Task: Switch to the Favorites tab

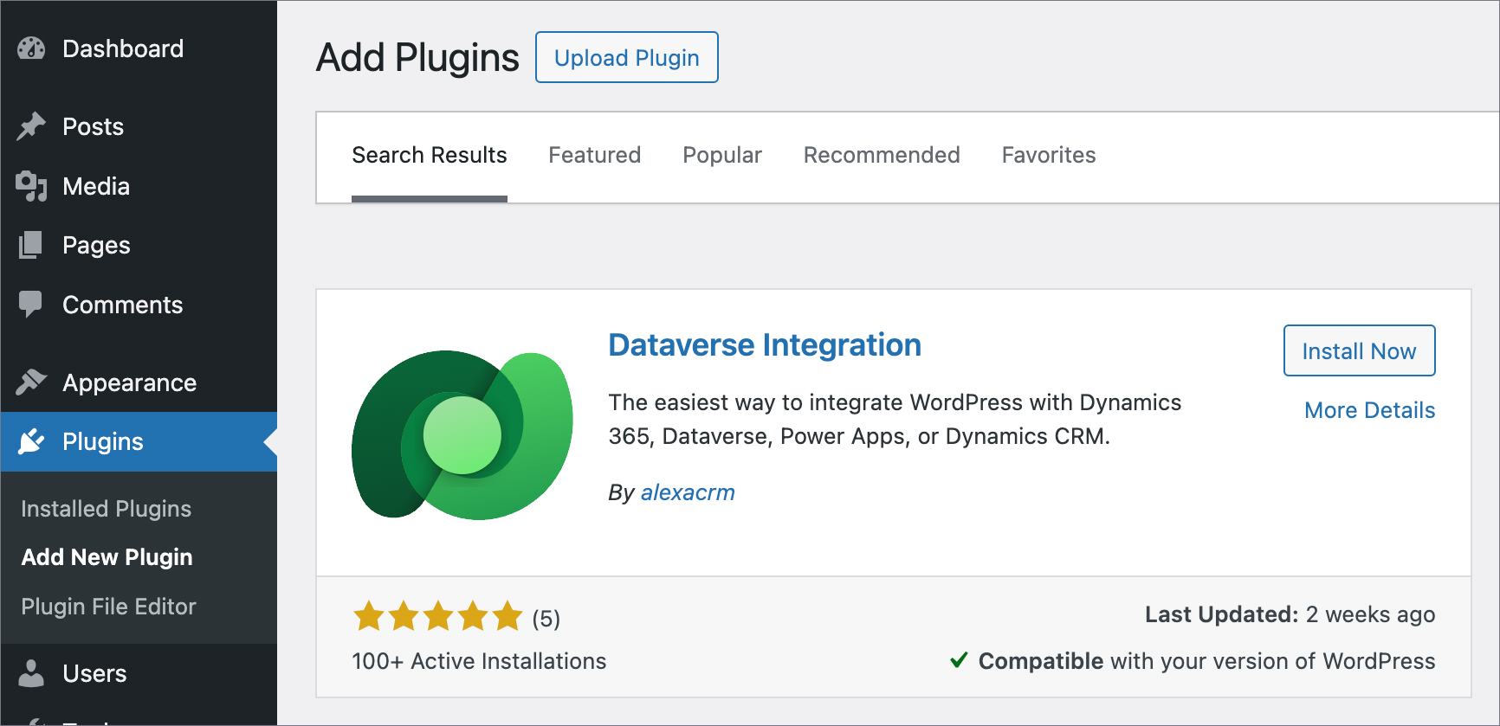Action: (1049, 156)
